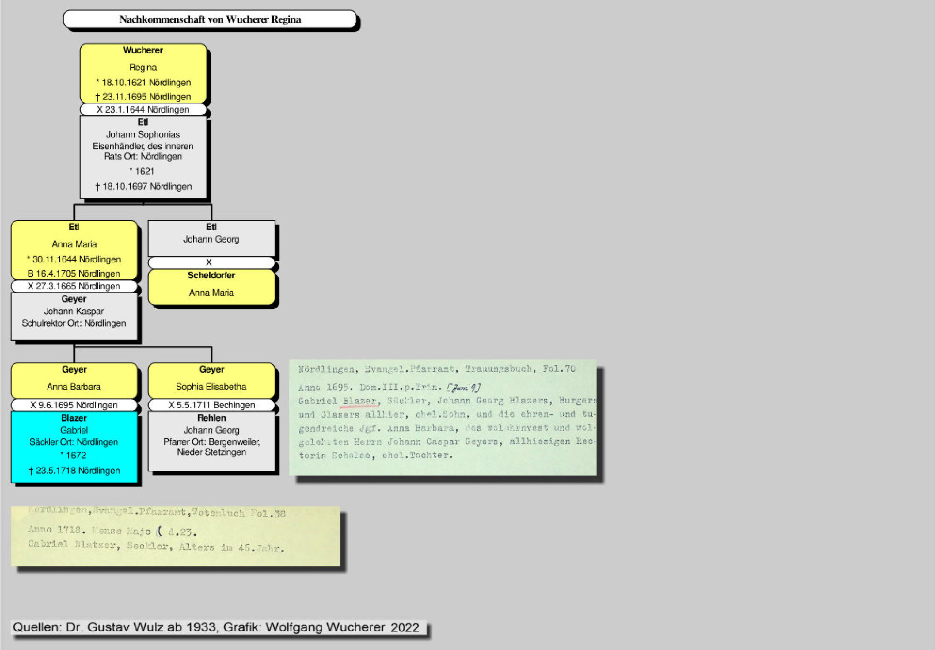This screenshot has height=650, width=935.
Task: Click the marriage label X 9.6.1695 Nördlingen
Action: pos(74,405)
